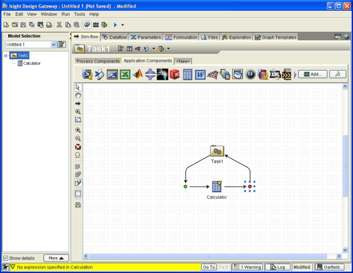Open a model file from toolbar
The image size is (353, 273).
[15, 25]
